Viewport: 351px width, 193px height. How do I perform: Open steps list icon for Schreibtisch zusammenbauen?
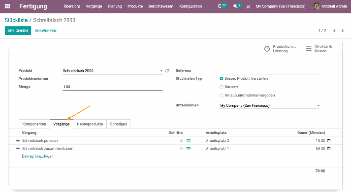coord(189,149)
